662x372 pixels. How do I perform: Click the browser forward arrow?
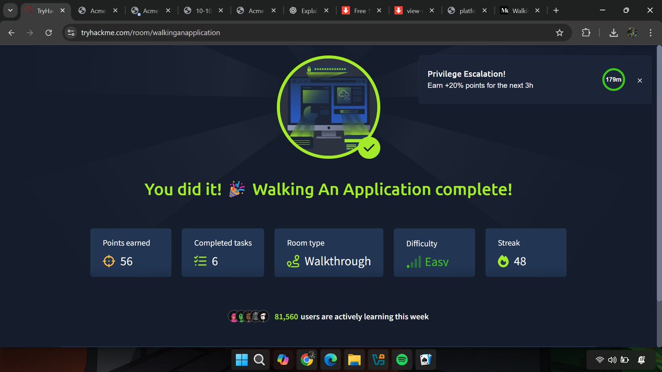[30, 33]
